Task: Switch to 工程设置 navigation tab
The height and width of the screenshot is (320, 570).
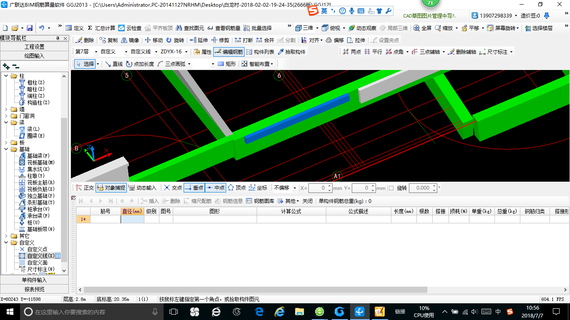Action: click(x=34, y=47)
